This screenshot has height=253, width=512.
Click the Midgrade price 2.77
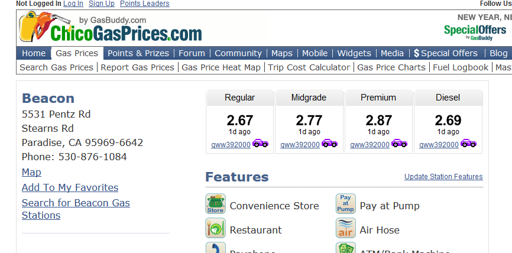[309, 121]
